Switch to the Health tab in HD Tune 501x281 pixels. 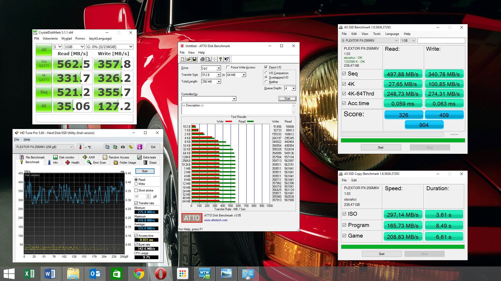click(73, 163)
